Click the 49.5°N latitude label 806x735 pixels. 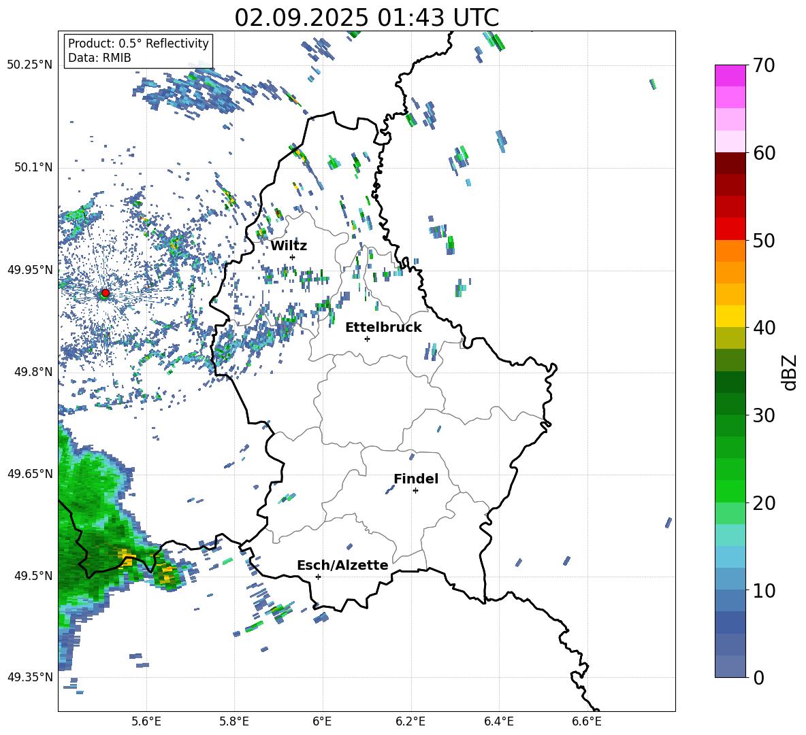point(33,576)
